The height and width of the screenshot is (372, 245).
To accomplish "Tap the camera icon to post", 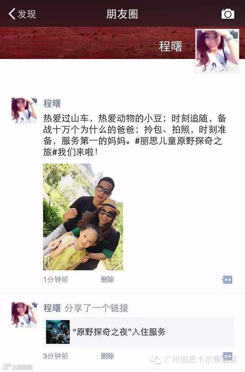I will [x=228, y=14].
